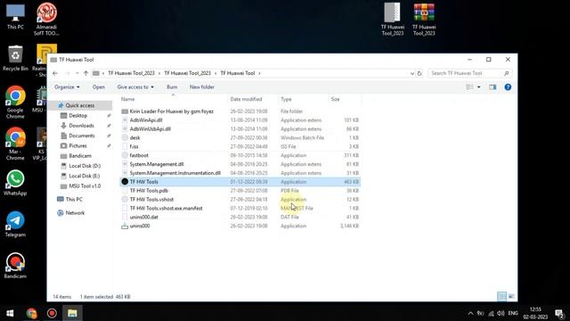The image size is (570, 321).
Task: Select MSU Tool v1.0 in navigation pane
Action: click(x=85, y=186)
